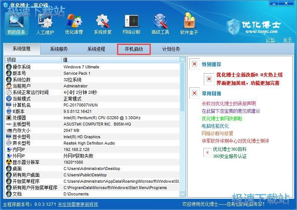The image size is (297, 210).
Task: Open 华军软件评测中心对优化博士测评 link
Action: point(235,141)
